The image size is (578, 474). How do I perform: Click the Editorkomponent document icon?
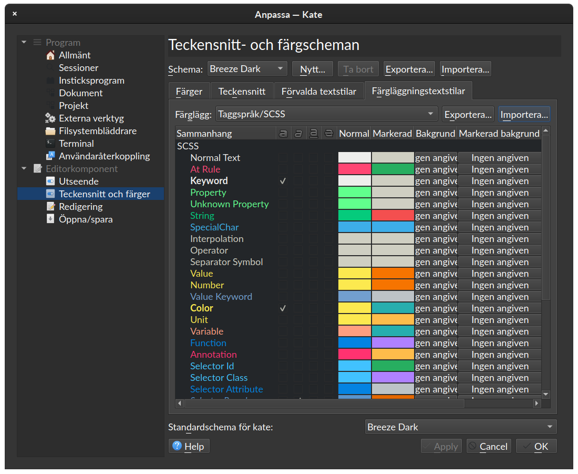coord(38,169)
